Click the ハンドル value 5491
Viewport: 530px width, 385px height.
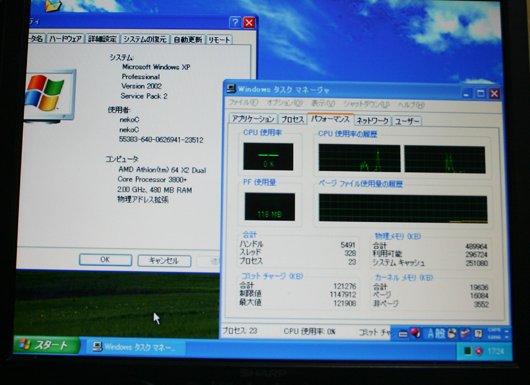pyautogui.click(x=348, y=244)
